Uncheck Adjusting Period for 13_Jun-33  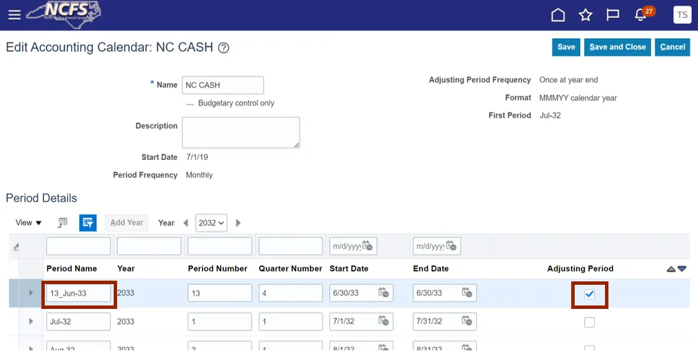(x=589, y=294)
